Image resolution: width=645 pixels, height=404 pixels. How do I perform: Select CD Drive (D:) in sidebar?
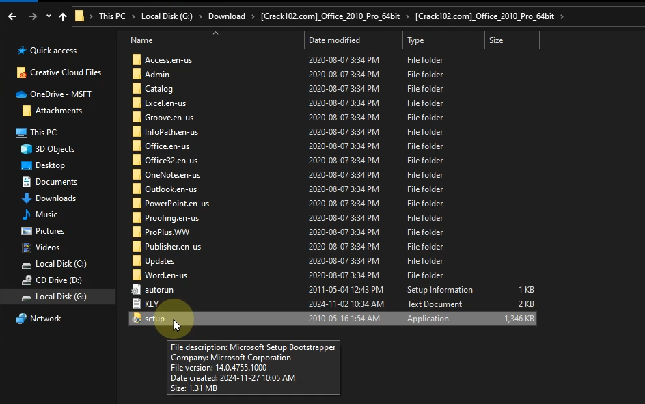click(x=58, y=280)
